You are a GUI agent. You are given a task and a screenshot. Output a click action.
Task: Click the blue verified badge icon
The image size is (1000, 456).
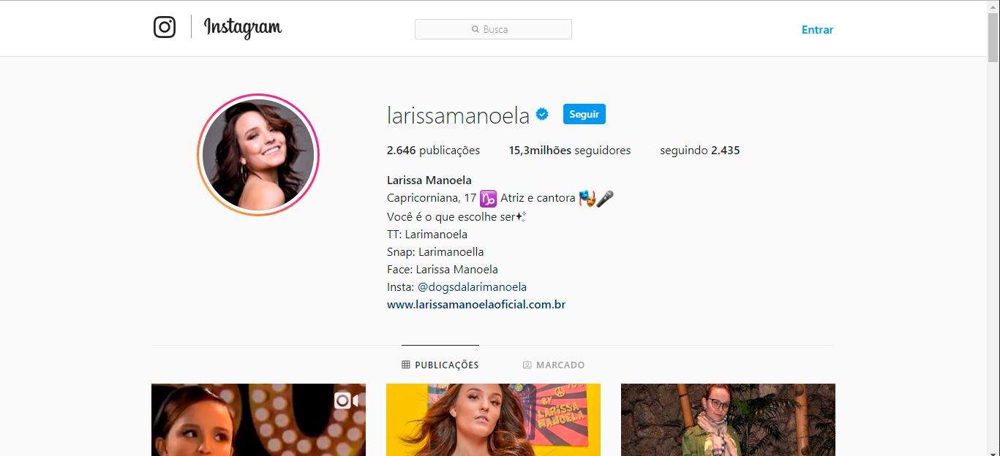542,114
